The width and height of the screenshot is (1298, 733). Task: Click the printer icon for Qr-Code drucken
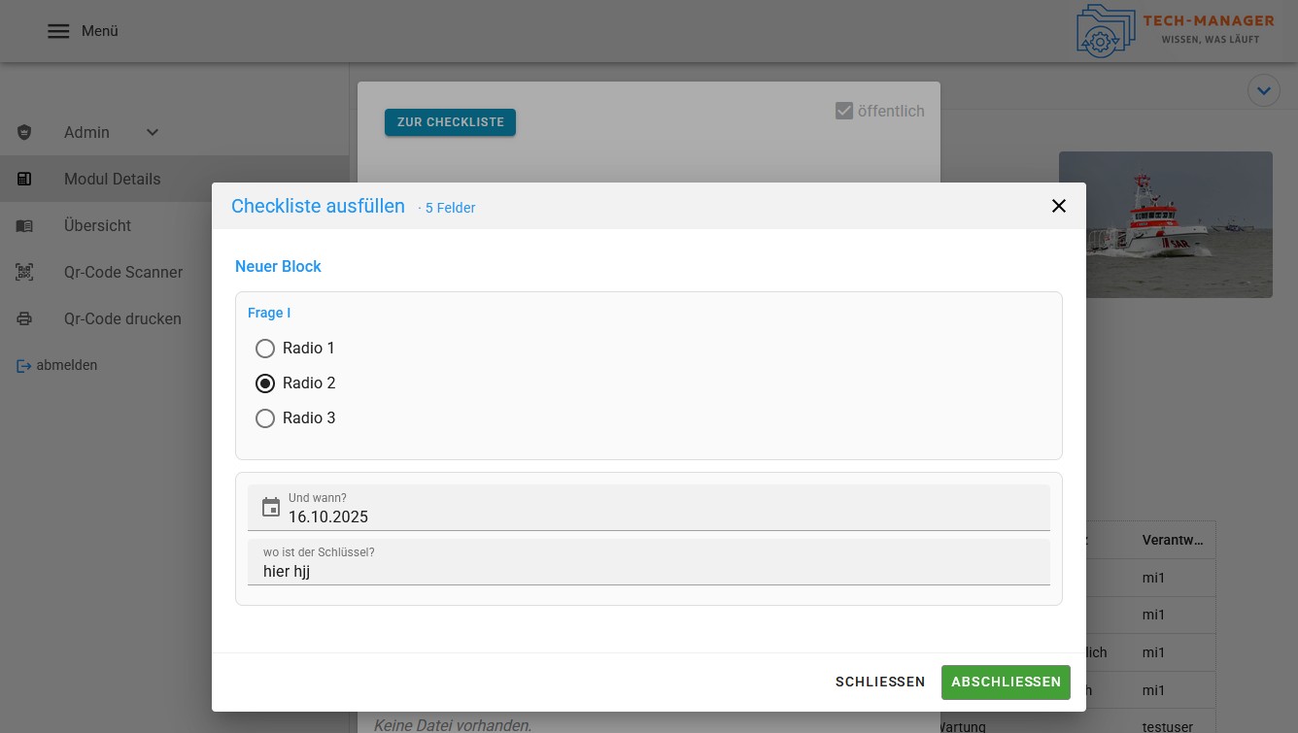24,318
